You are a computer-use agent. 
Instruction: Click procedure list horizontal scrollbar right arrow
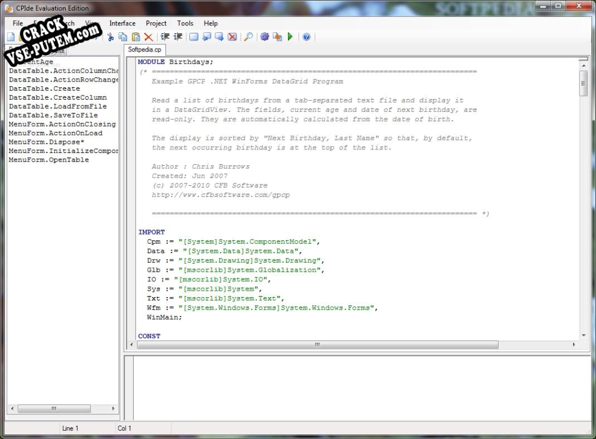(113, 409)
